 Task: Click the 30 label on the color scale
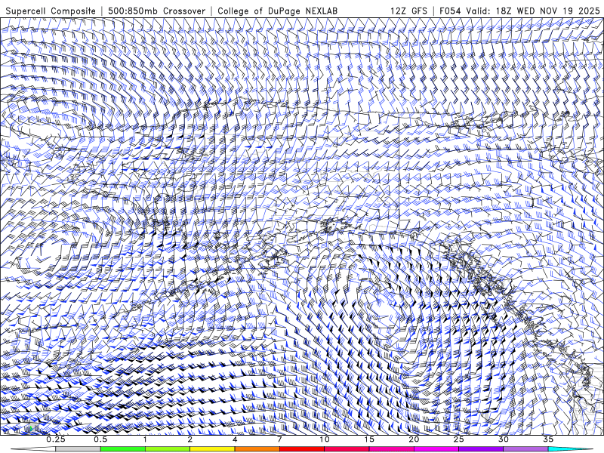click(x=504, y=439)
